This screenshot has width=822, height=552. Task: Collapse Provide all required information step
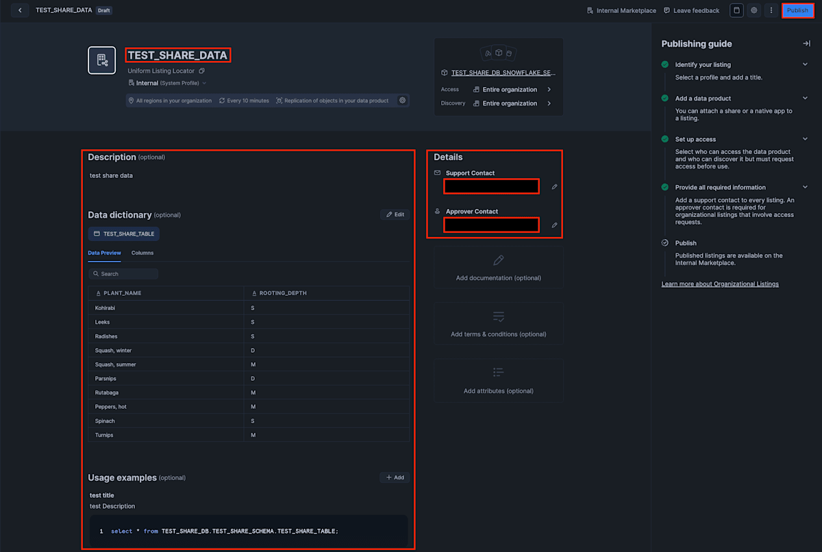[805, 187]
